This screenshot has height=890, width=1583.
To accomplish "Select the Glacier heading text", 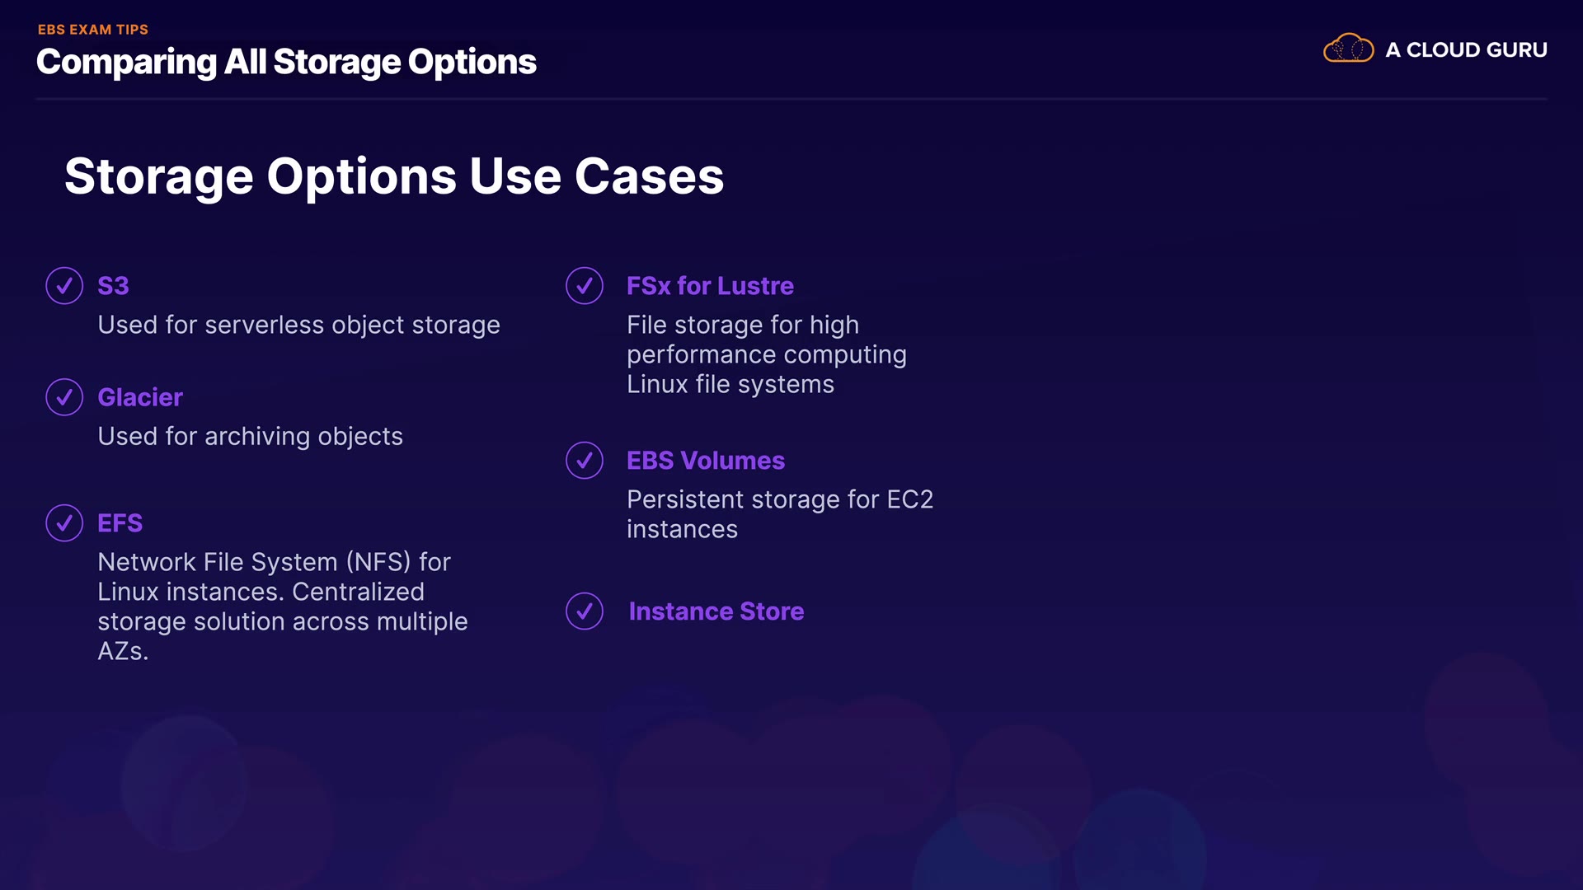I will 140,397.
